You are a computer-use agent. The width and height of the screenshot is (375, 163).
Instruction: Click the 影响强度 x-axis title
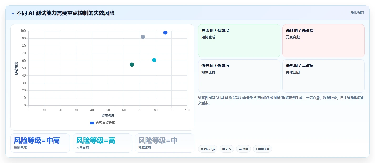108,116
